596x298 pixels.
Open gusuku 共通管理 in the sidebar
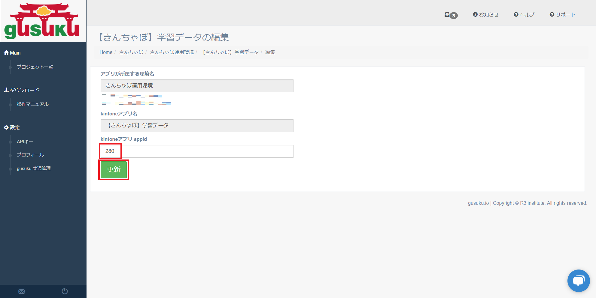(34, 168)
